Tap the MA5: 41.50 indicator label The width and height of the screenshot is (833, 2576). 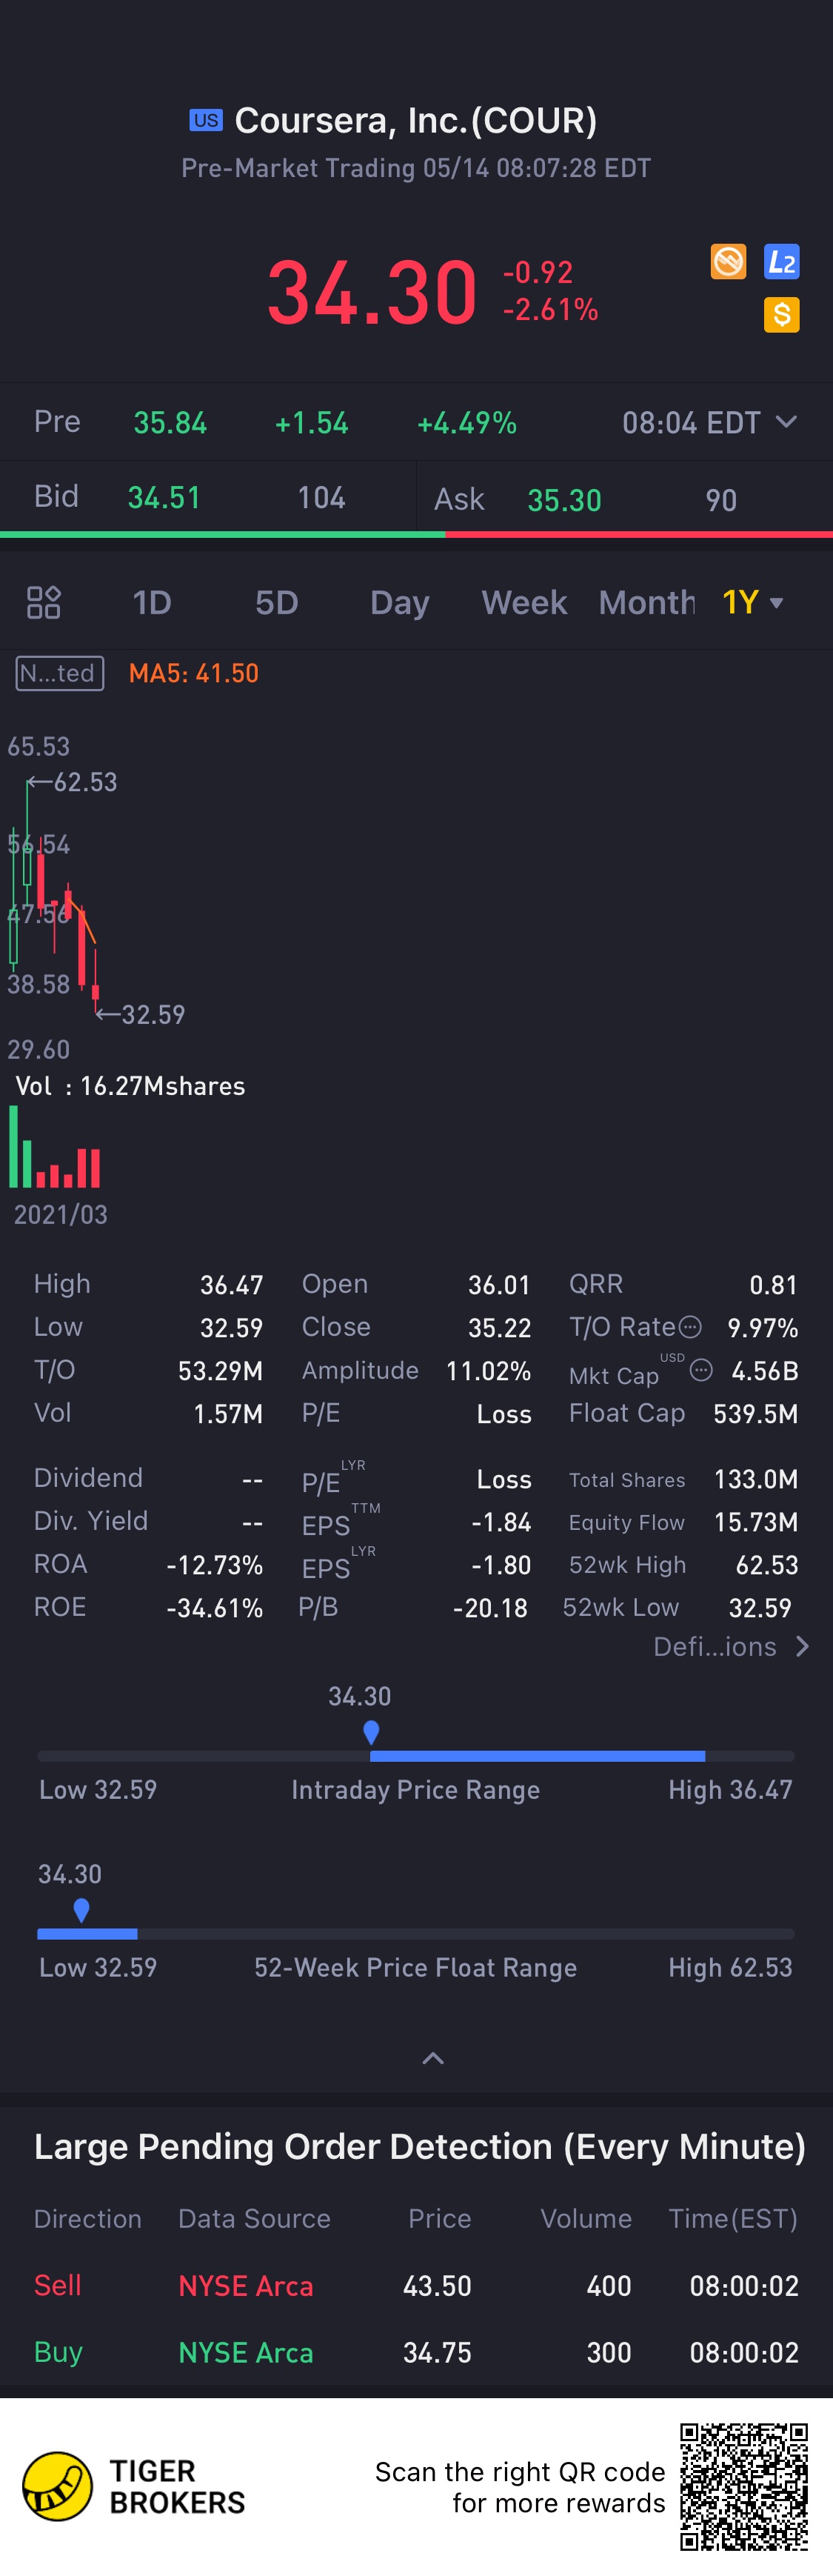point(194,673)
